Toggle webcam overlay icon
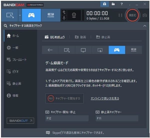This screenshot has height=138, width=150. point(74,15)
